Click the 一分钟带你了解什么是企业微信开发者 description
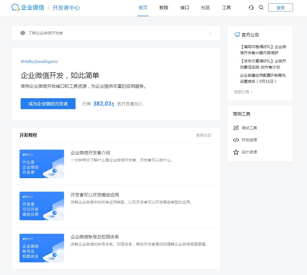Viewport: 307px width, 275px height. 122,160
